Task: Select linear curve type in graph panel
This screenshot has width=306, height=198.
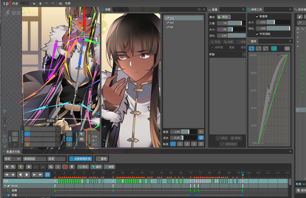Action: click(251, 48)
